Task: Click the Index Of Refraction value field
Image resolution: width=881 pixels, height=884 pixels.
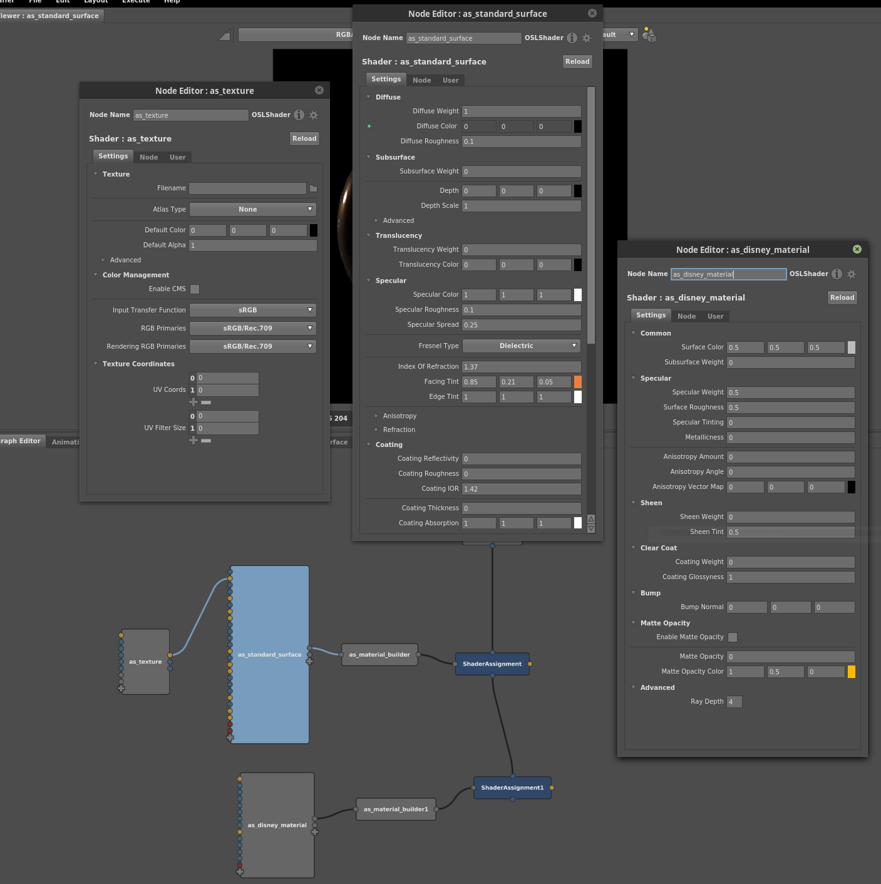Action: [x=522, y=367]
